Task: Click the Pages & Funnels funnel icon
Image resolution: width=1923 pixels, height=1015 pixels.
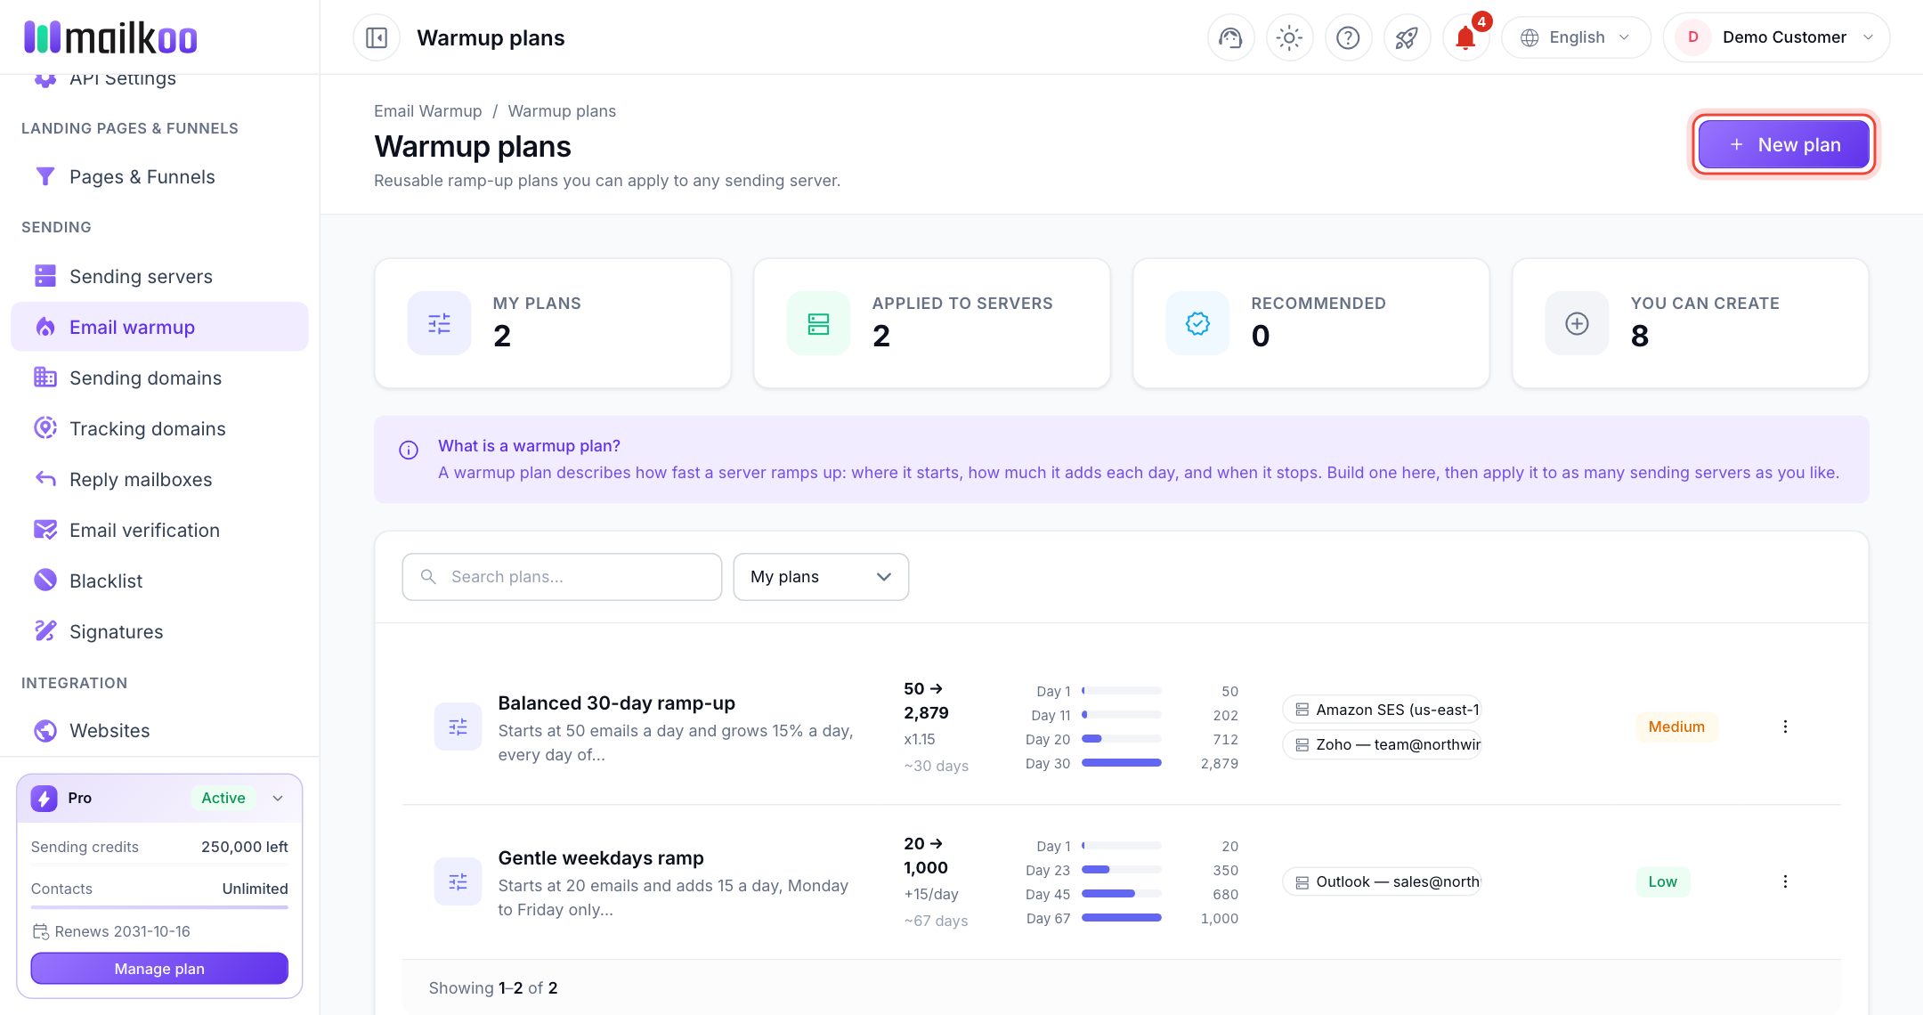Action: click(45, 176)
